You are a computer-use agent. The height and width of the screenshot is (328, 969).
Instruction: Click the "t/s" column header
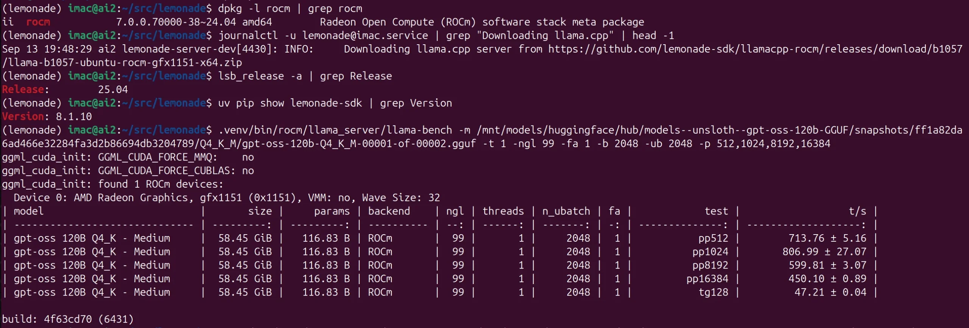tap(857, 211)
